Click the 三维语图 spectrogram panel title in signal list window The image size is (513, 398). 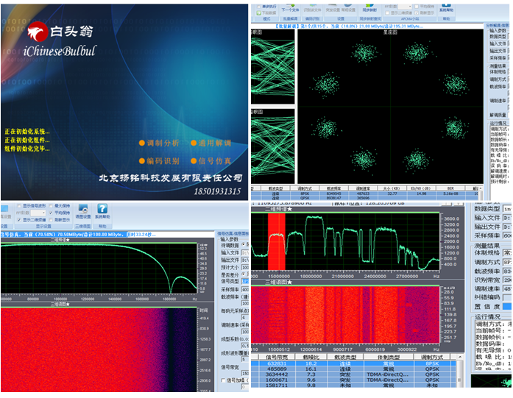tap(279, 282)
